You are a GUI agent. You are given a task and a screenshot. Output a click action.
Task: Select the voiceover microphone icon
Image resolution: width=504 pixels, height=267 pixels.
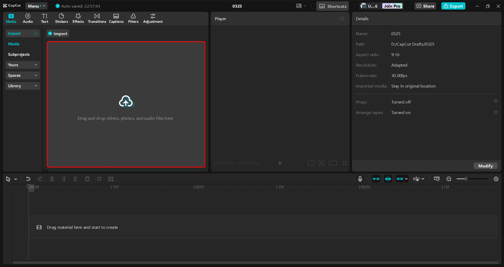[360, 179]
